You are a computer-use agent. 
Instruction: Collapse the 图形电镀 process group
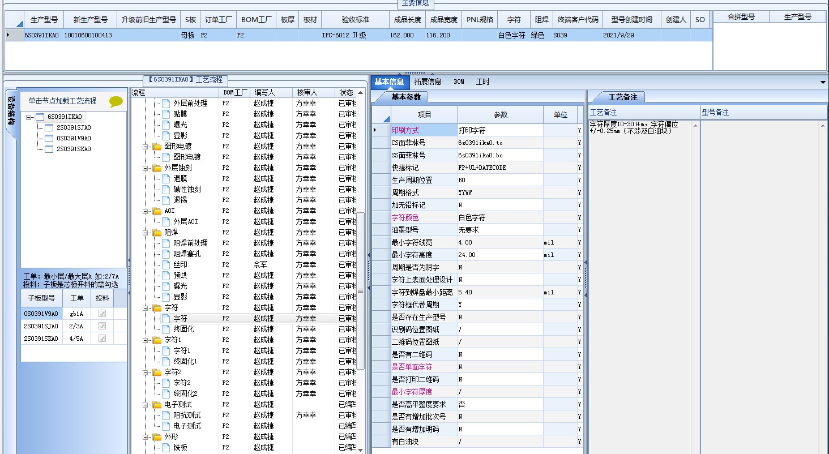point(146,146)
